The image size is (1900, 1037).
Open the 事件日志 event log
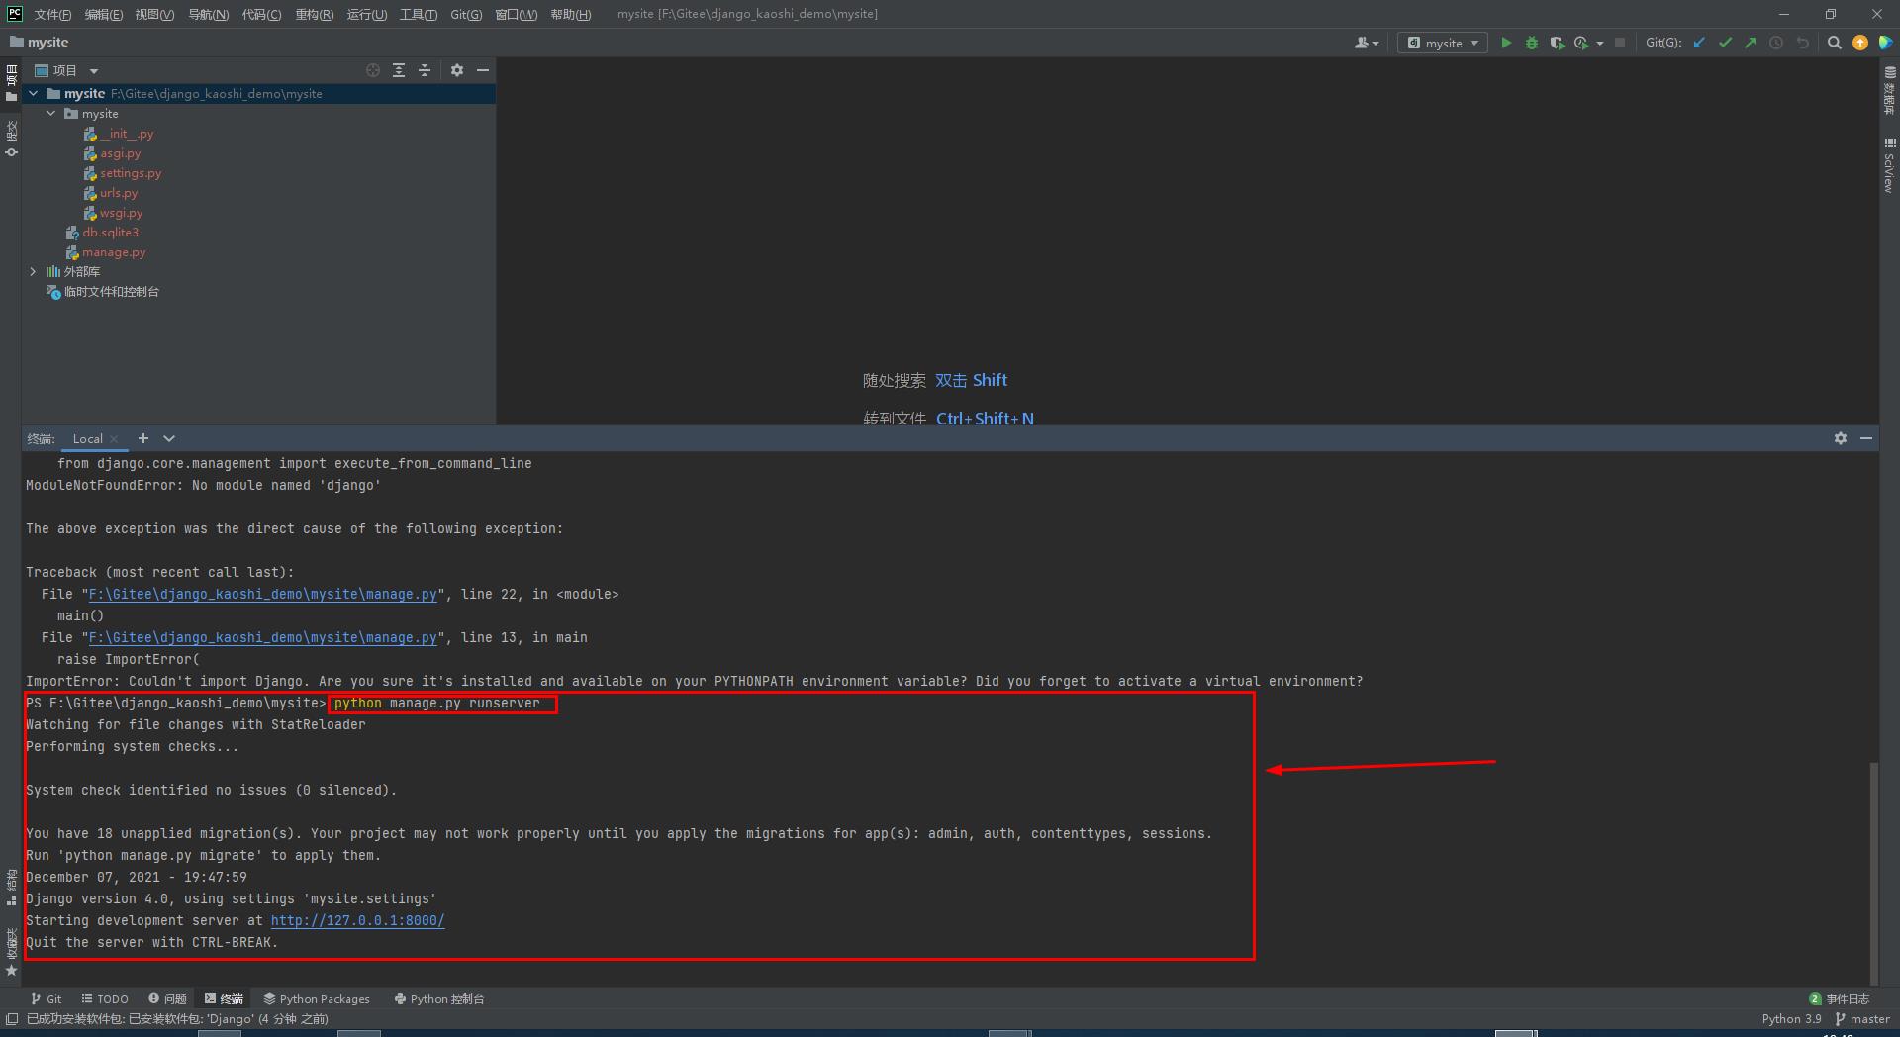pyautogui.click(x=1840, y=999)
